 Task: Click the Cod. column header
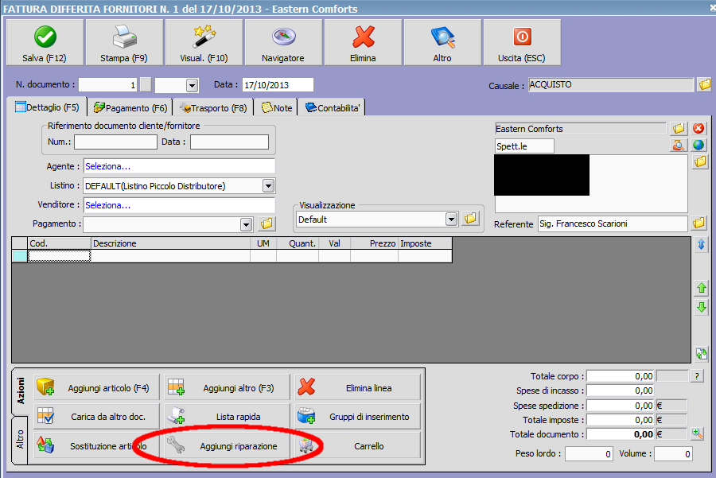click(60, 243)
